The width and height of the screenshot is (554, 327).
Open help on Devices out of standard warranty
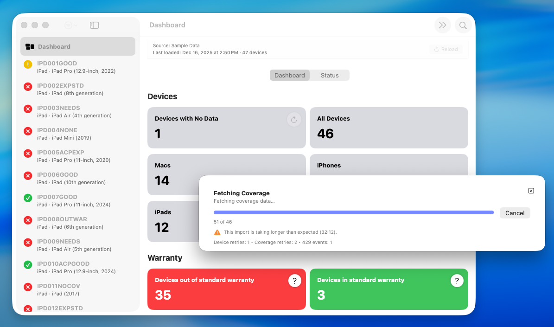[x=294, y=281]
